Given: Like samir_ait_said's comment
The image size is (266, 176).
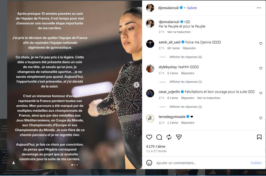Looking at the screenshot, I should [x=261, y=44].
